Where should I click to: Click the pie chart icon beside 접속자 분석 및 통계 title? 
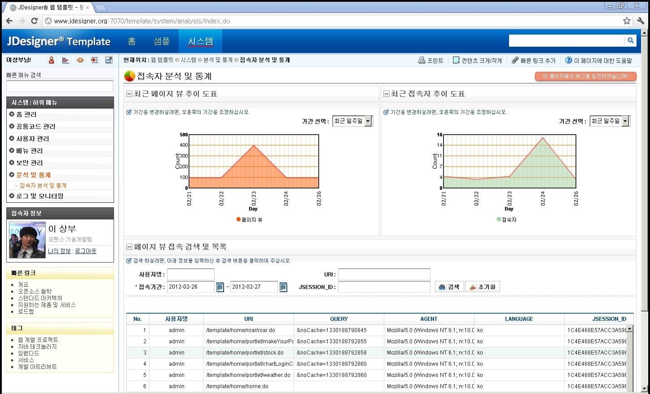(x=130, y=76)
